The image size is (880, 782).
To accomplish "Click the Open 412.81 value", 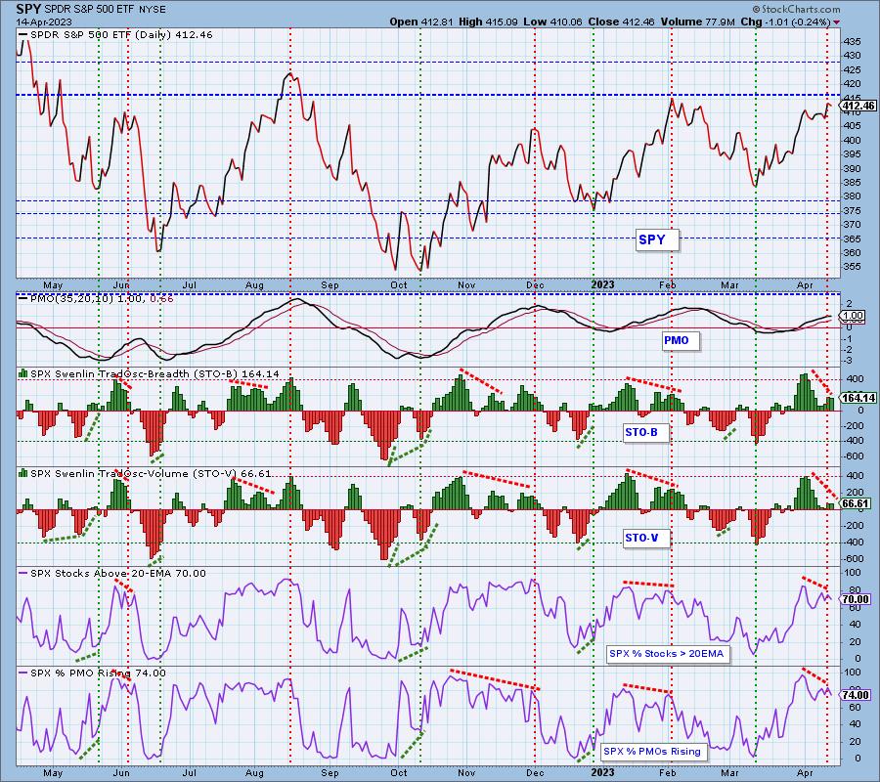I will [x=421, y=22].
